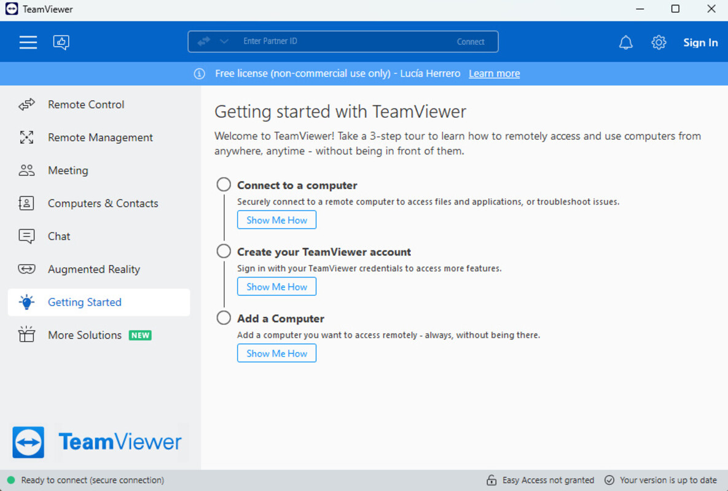Image resolution: width=728 pixels, height=491 pixels.
Task: Expand the connection type dropdown arrow
Action: [224, 42]
